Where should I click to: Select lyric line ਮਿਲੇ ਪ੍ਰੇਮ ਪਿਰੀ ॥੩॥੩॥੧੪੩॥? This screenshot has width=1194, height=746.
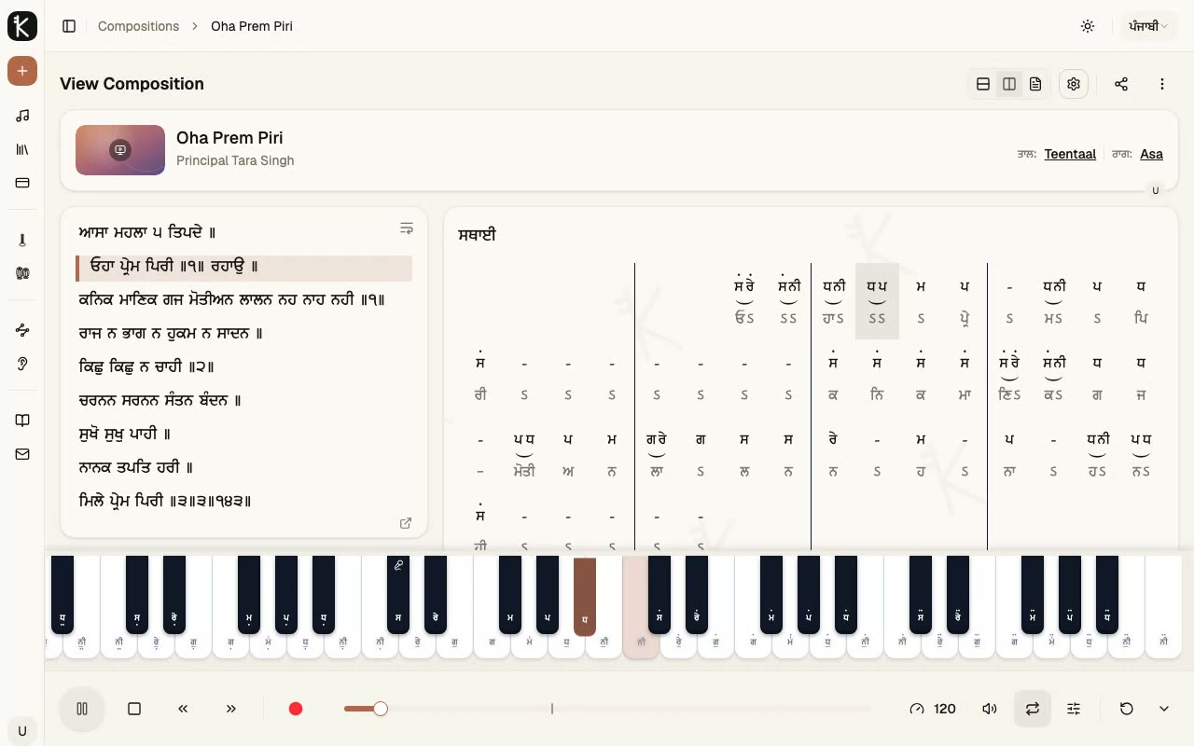pos(166,501)
